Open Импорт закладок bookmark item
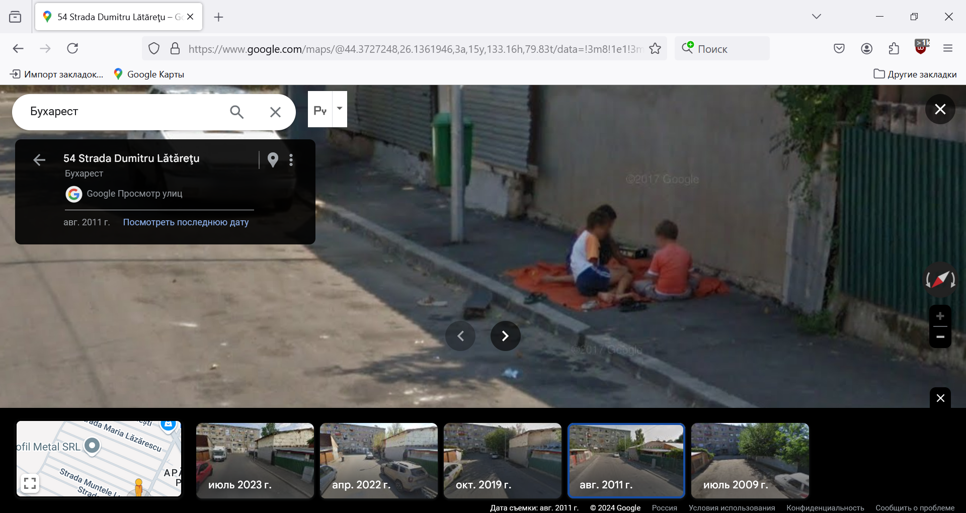Viewport: 966px width, 513px height. click(x=56, y=74)
